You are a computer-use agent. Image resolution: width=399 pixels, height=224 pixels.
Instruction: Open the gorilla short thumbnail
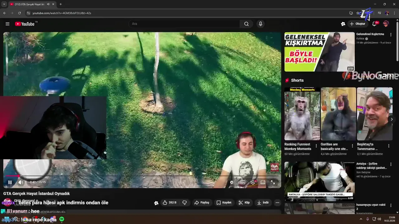pos(338,114)
